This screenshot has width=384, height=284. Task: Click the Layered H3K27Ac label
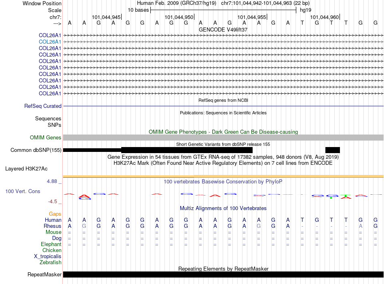(x=26, y=169)
